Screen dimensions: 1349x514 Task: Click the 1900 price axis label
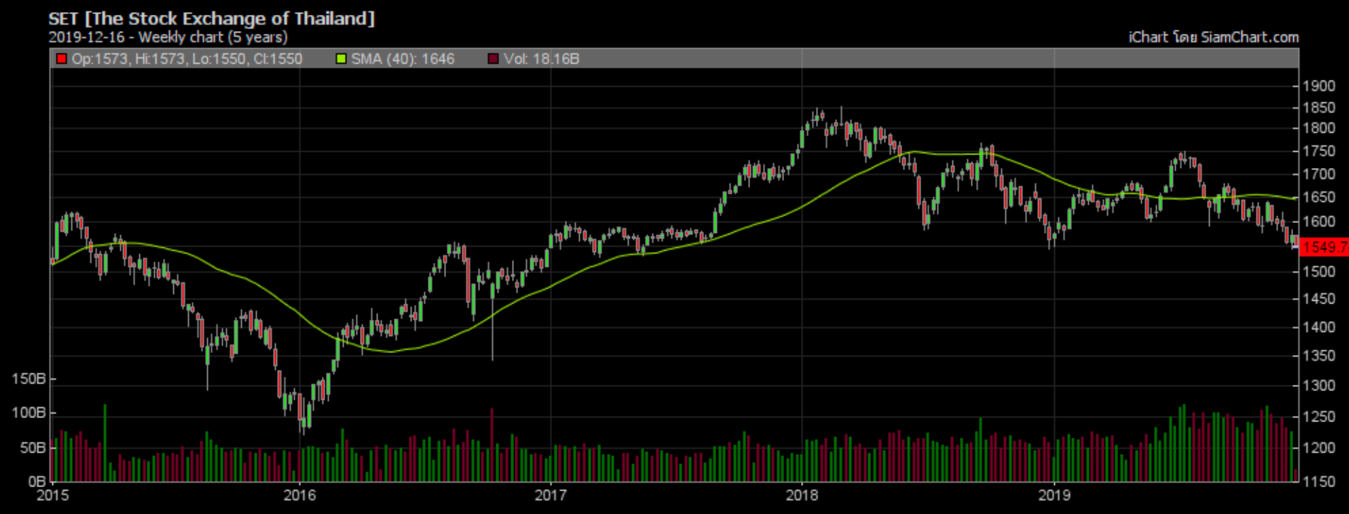pyautogui.click(x=1319, y=86)
